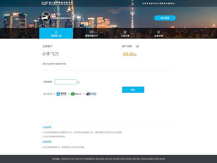Click the bank card icon in navigation

(x=91, y=32)
